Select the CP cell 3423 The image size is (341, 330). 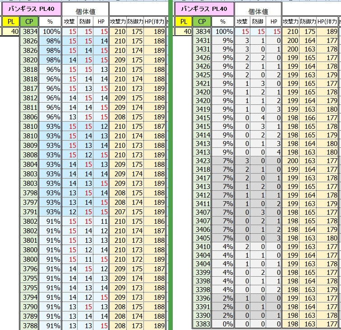(x=202, y=161)
